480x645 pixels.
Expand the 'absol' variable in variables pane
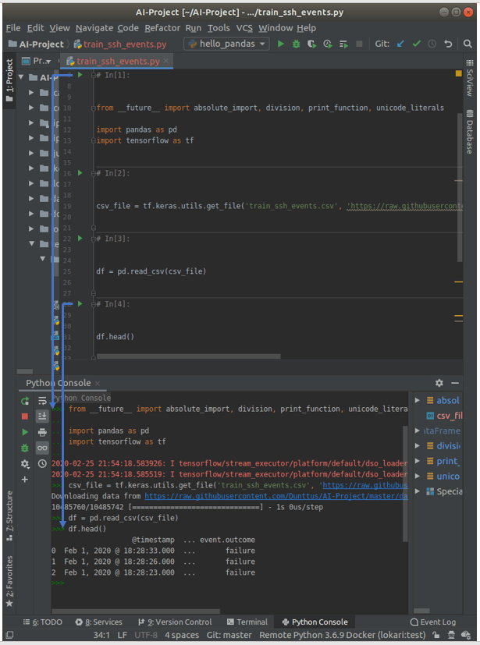tap(418, 400)
